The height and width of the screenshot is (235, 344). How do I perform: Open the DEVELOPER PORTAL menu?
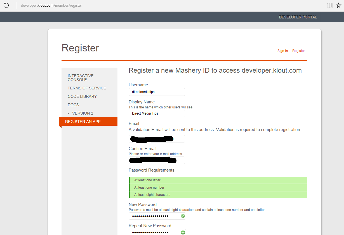coord(298,17)
